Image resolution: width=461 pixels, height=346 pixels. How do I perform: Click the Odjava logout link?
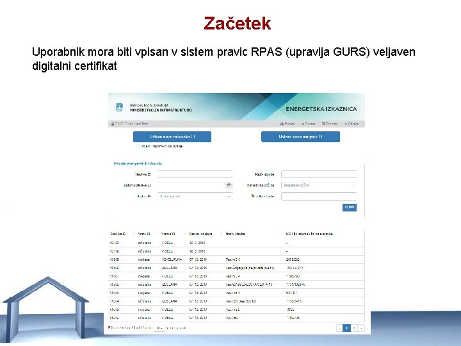352,124
